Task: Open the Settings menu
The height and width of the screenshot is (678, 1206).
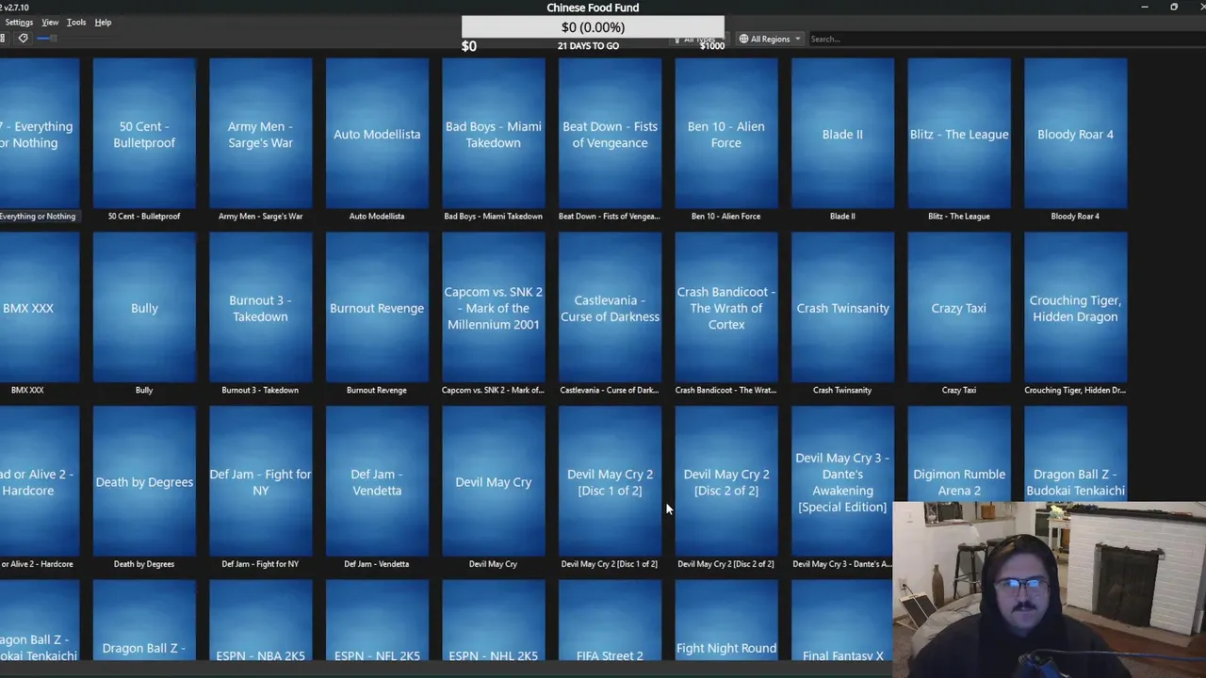Action: pos(19,23)
